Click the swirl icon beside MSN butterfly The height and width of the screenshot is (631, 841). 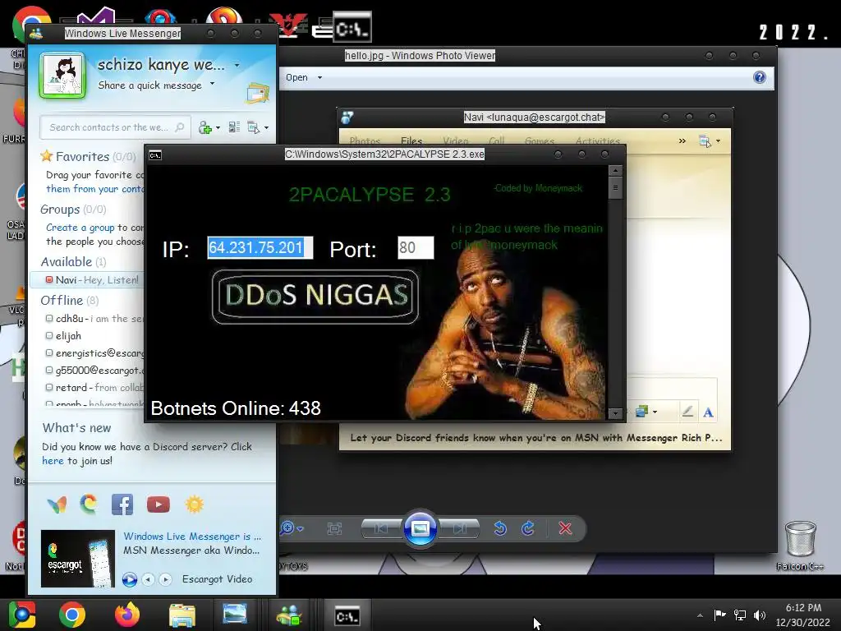[x=89, y=504]
